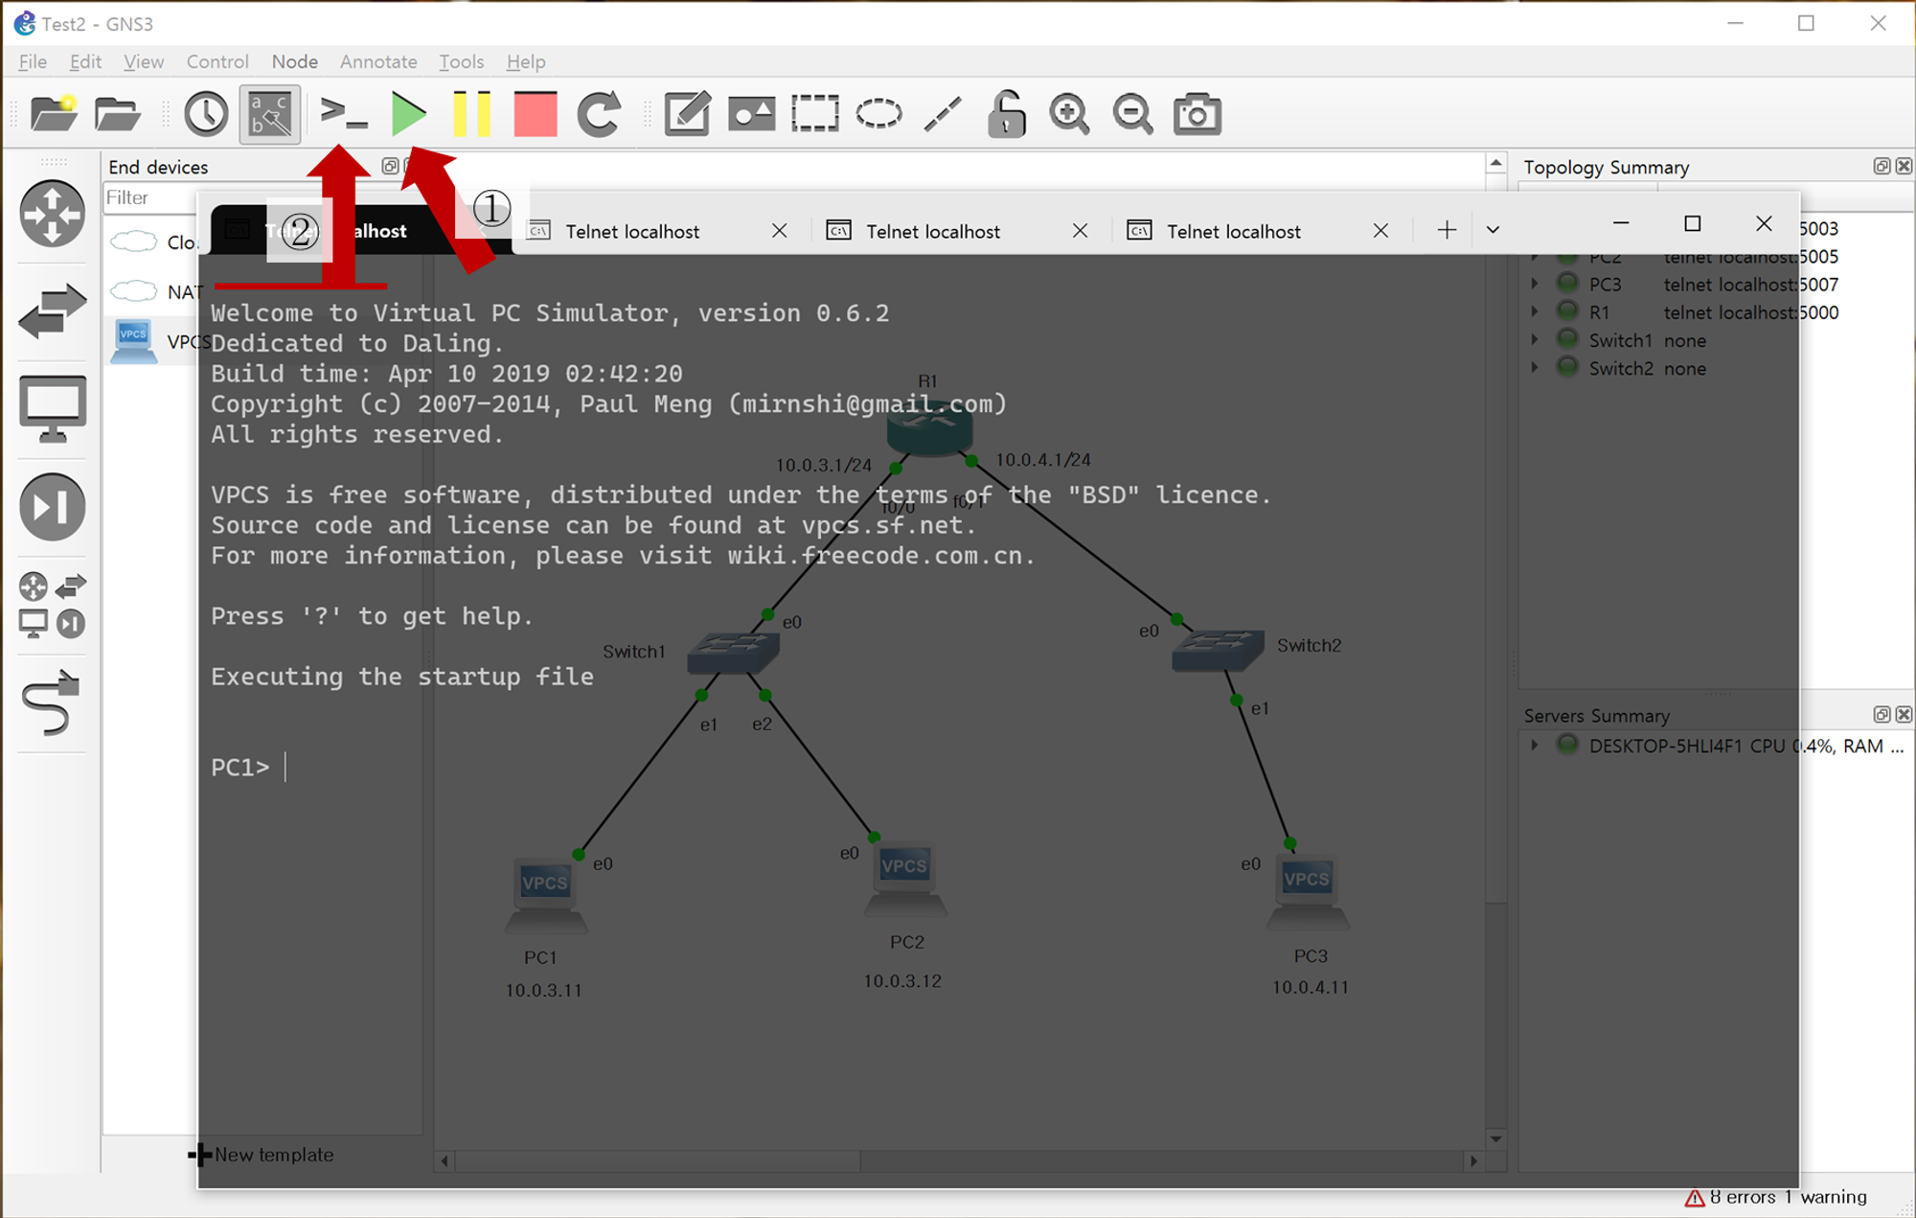Suspend all nodes with yellow pause
Screen dimensions: 1916x1218
tap(471, 114)
